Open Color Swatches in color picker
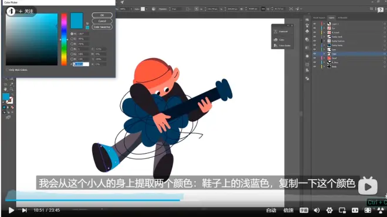Image resolution: width=387 pixels, height=217 pixels. coord(102,27)
